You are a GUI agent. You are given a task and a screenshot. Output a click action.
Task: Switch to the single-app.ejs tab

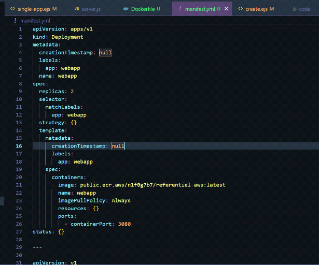[34, 9]
